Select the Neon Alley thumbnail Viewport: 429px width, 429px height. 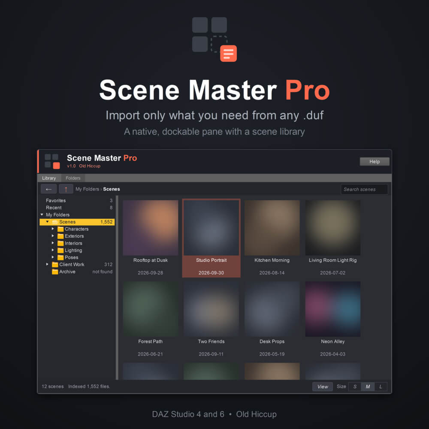333,309
